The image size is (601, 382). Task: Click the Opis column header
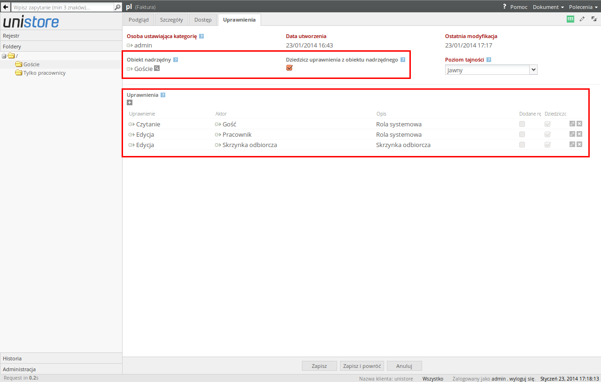(381, 114)
